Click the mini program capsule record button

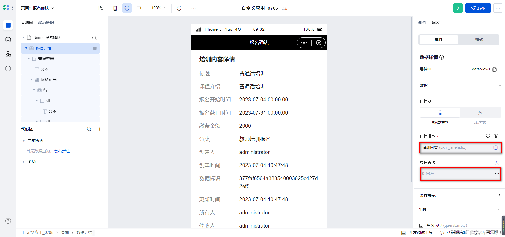tap(319, 43)
